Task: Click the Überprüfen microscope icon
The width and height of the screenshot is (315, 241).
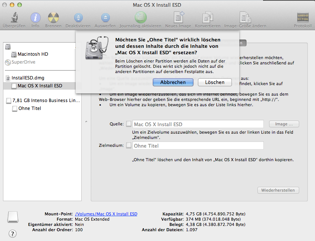Action: (x=14, y=17)
